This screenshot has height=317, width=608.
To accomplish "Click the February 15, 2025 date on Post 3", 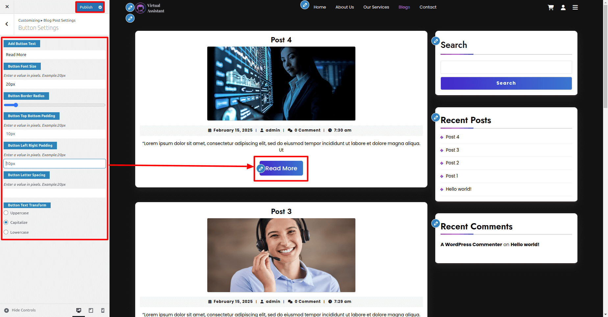I will point(233,302).
